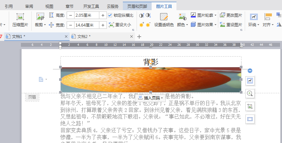
Task: Click the Align (对齐) icon
Action: click(x=268, y=17)
